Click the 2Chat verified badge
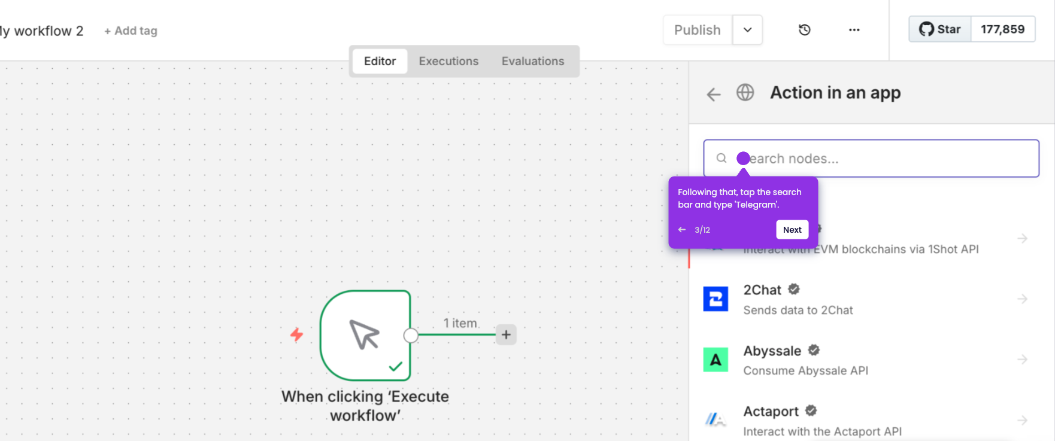The image size is (1055, 441). point(794,289)
